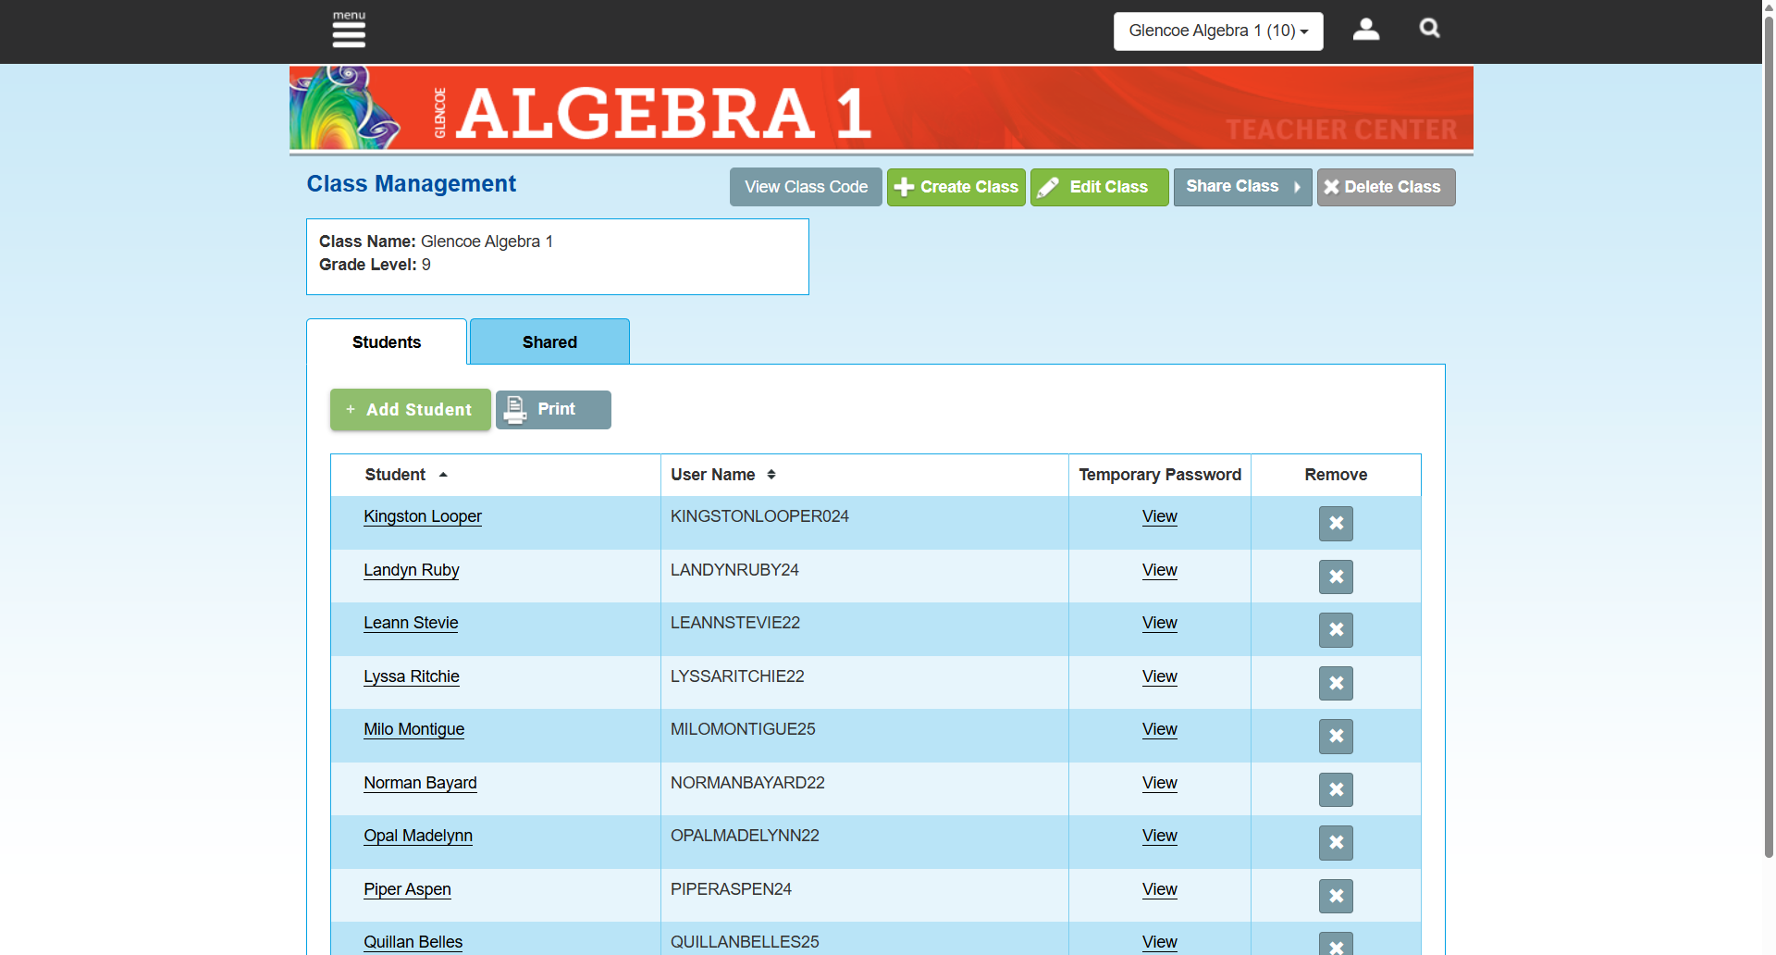Image resolution: width=1776 pixels, height=955 pixels.
Task: Open Opal Madelynn's student profile
Action: 418,836
